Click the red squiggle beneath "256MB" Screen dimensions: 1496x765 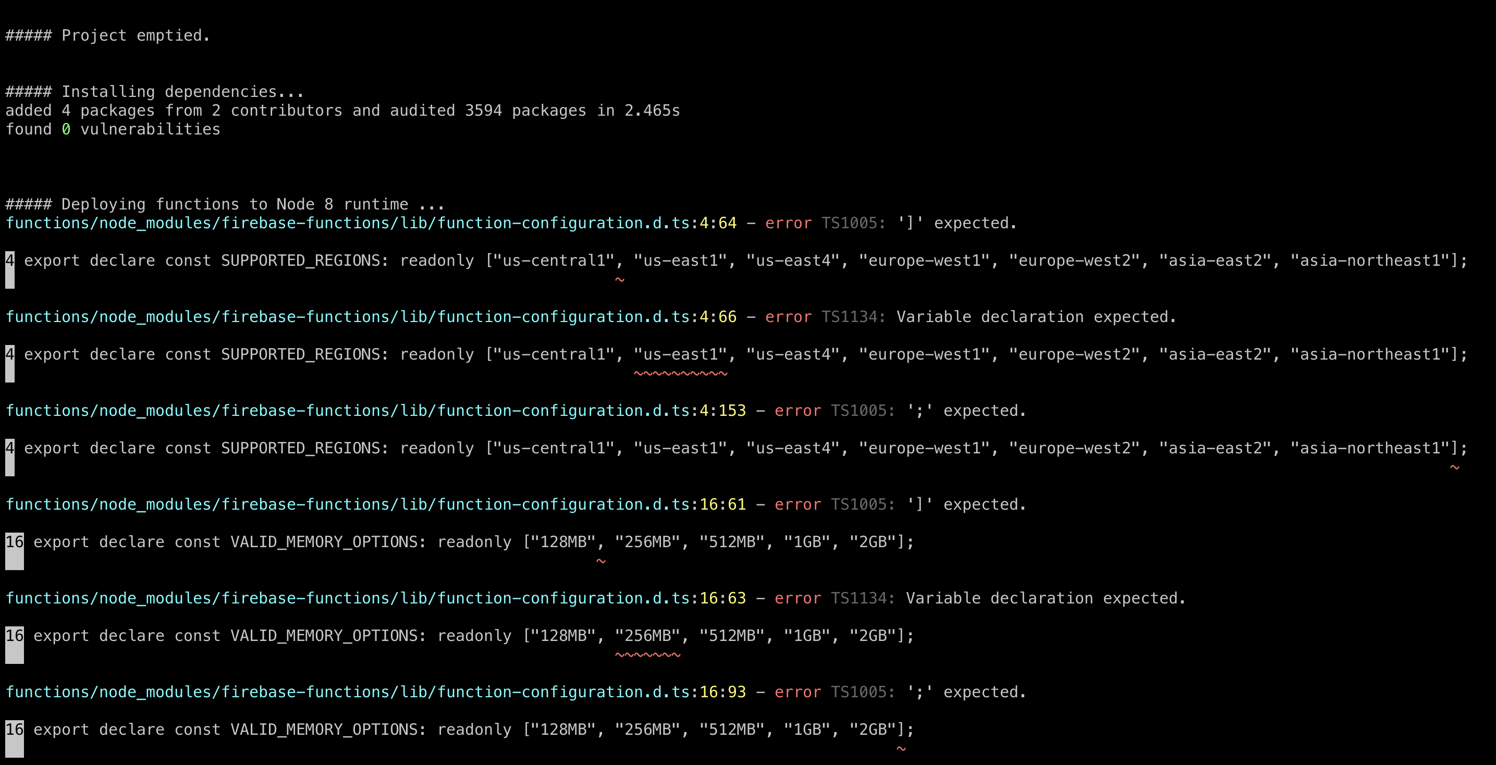point(647,655)
